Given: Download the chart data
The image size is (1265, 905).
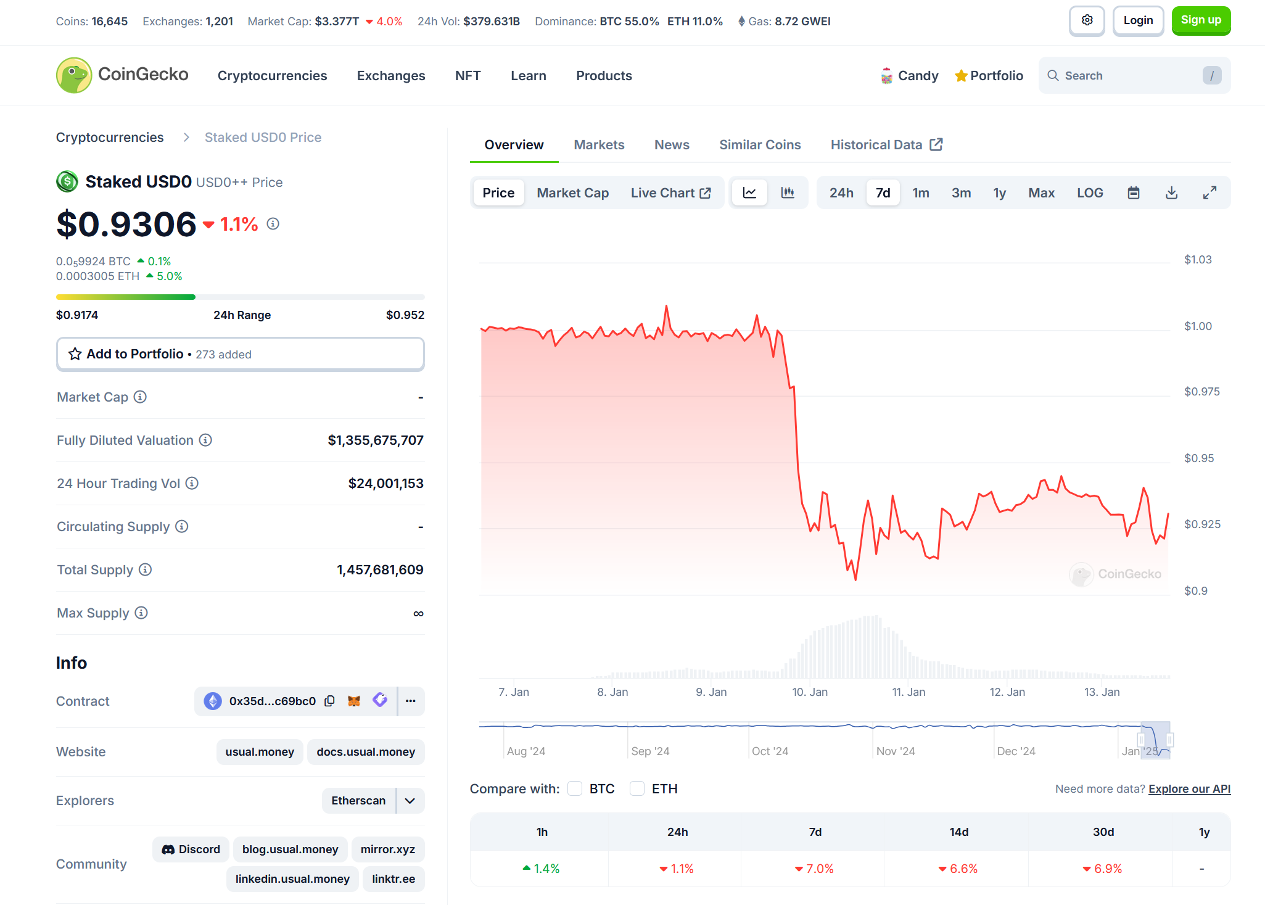Looking at the screenshot, I should click(1172, 192).
